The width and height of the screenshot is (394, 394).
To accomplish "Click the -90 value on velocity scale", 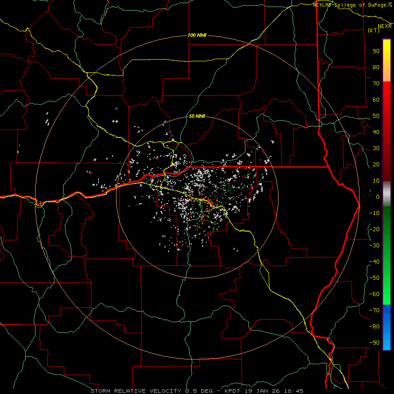I will tap(374, 343).
